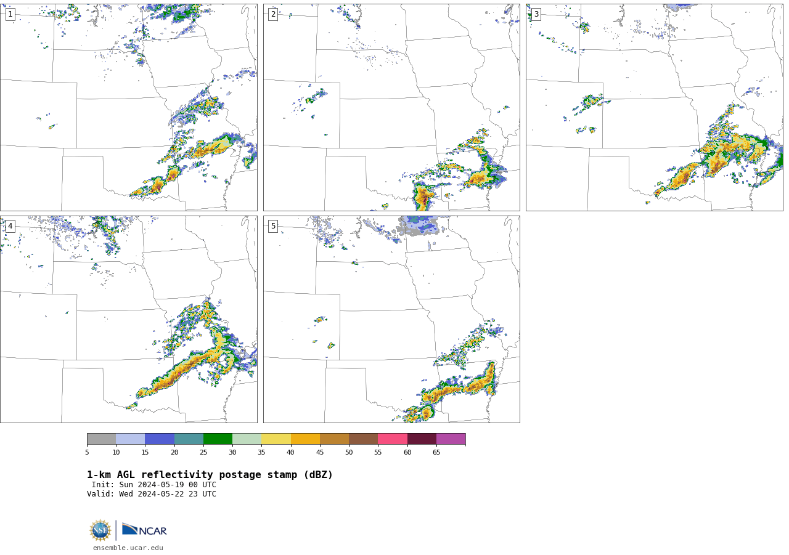Viewport: 789px width, 555px height.
Task: Click the light blue 10-15 dBZ swatch
Action: (x=130, y=439)
